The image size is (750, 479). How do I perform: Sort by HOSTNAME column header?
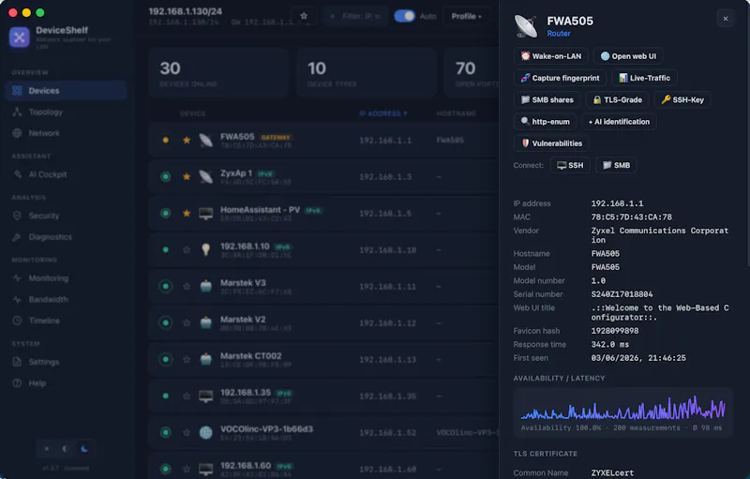(x=456, y=113)
